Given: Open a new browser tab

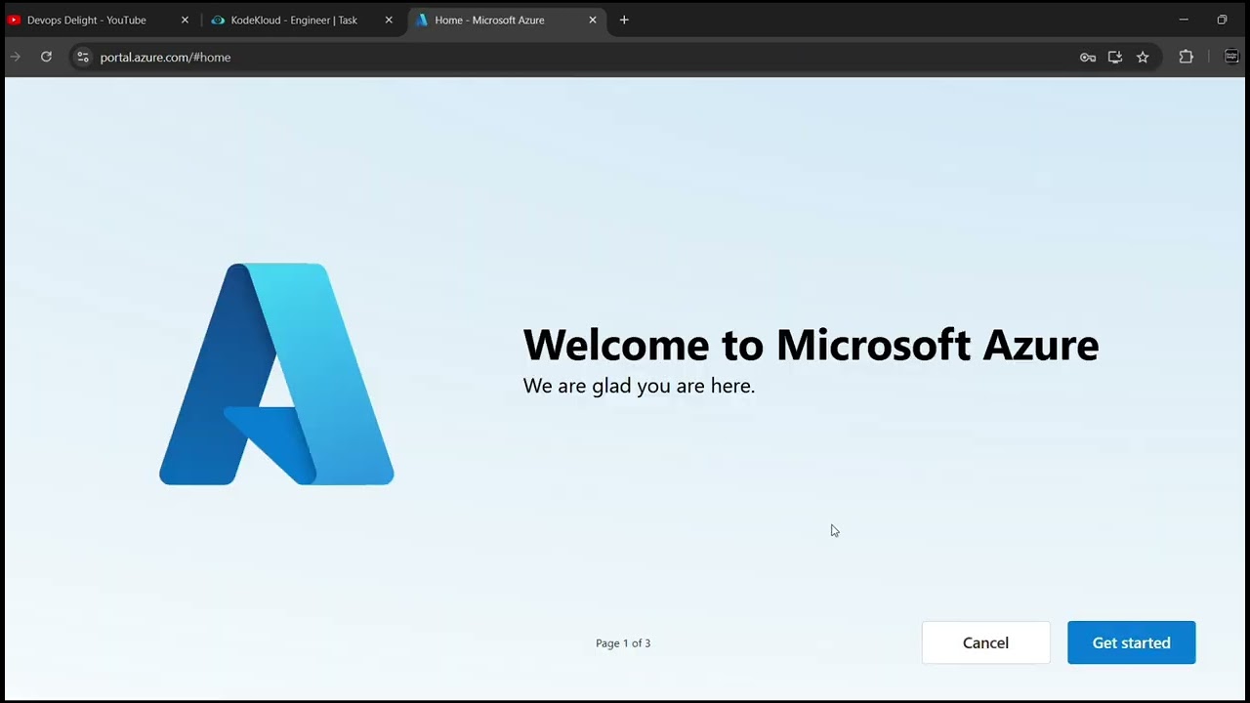Looking at the screenshot, I should (624, 20).
